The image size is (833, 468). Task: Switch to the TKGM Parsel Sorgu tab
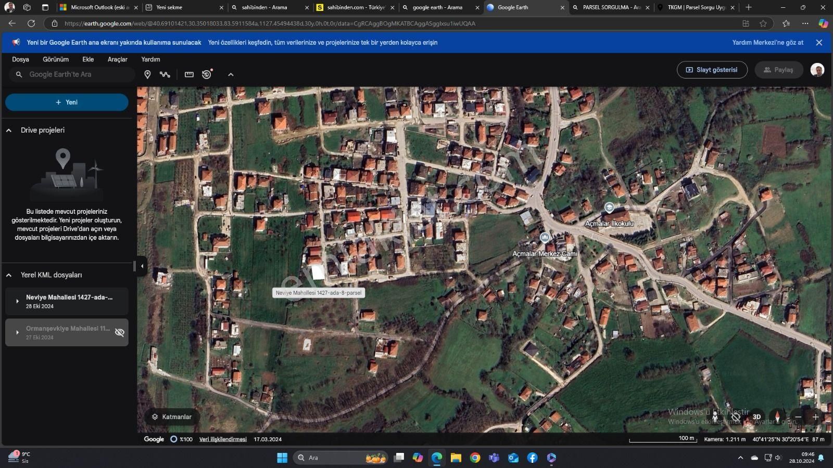point(696,7)
